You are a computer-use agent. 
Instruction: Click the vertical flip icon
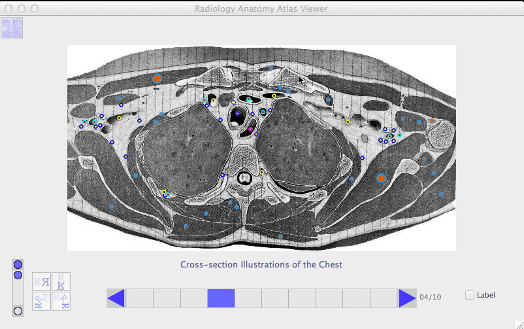[x=61, y=282]
